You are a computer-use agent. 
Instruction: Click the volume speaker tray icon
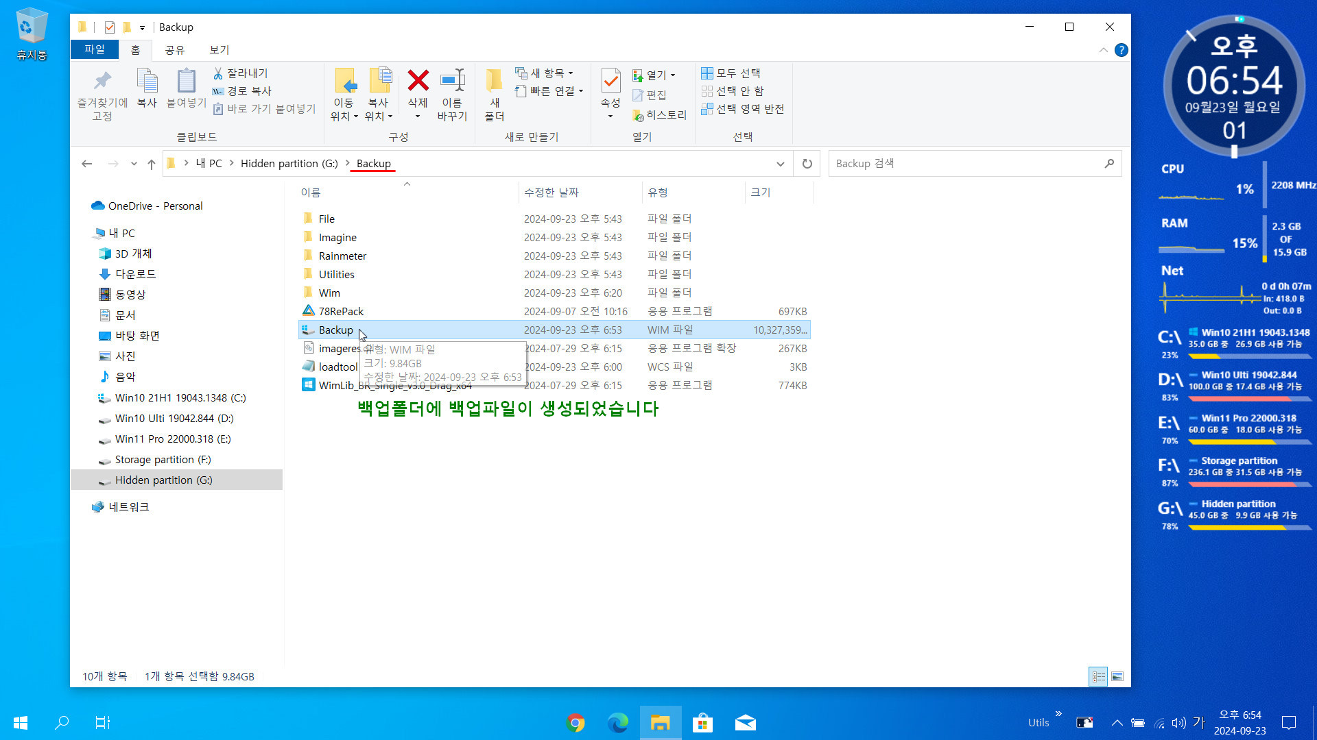coord(1178,723)
